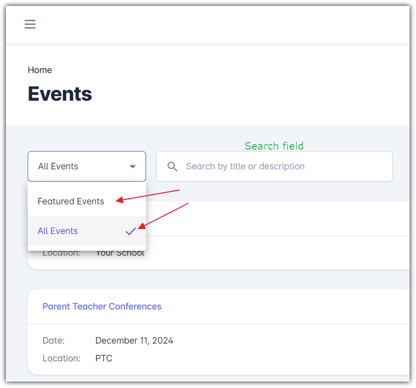Viewport: 416px width, 388px height.
Task: Choose the All Events option in list
Action: coord(58,231)
